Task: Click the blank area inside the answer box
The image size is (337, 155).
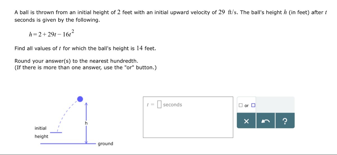Action: [188, 123]
